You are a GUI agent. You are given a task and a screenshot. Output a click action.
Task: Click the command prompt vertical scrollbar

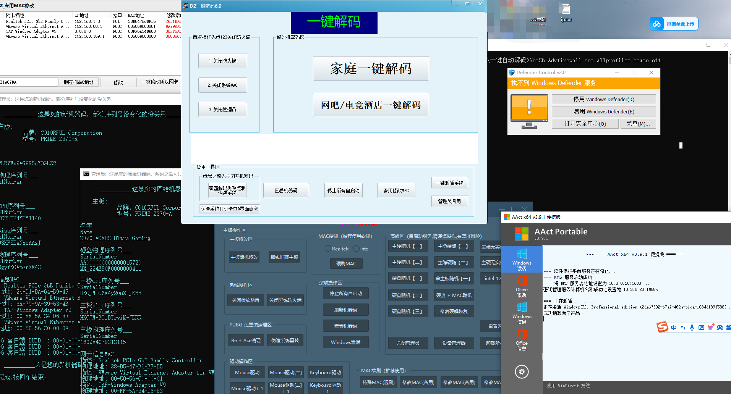pos(729,115)
